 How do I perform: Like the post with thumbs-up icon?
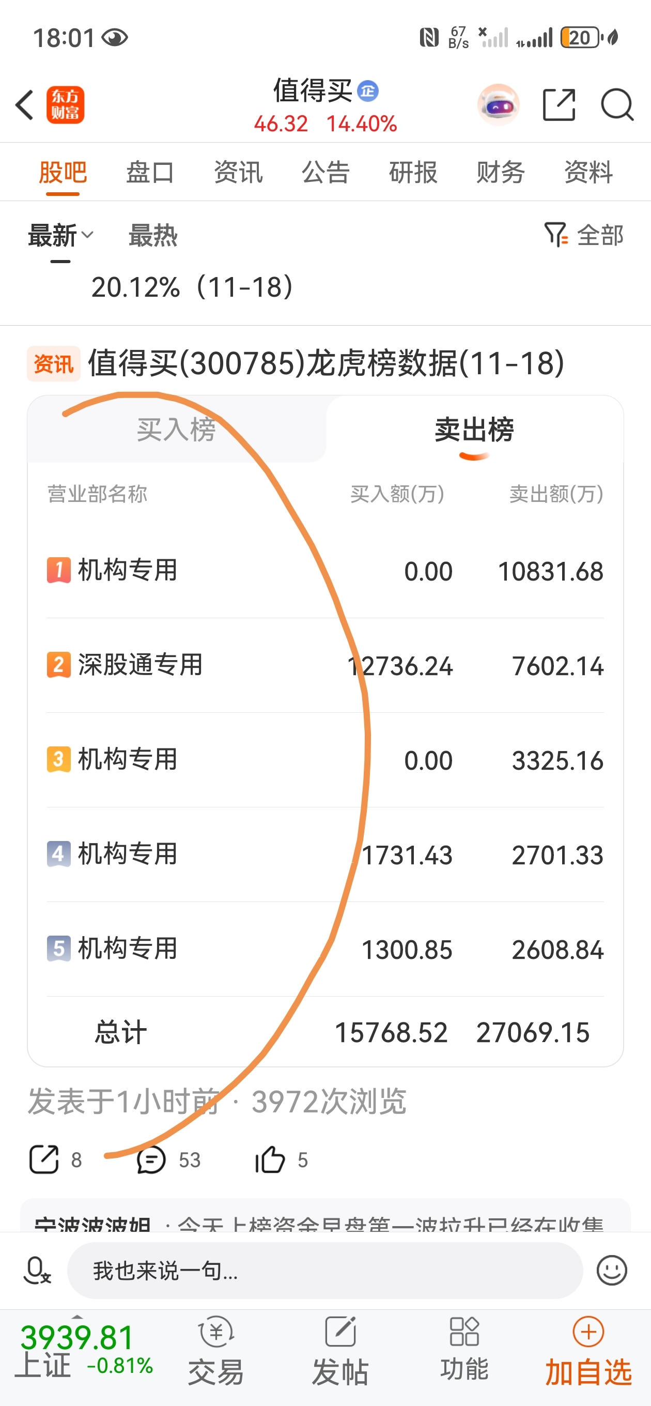[x=270, y=1159]
